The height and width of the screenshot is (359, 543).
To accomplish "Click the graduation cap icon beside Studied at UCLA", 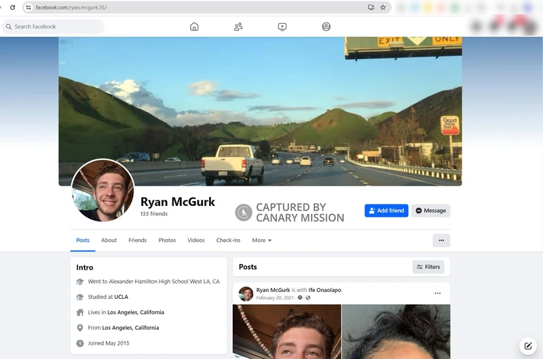I will click(x=80, y=297).
